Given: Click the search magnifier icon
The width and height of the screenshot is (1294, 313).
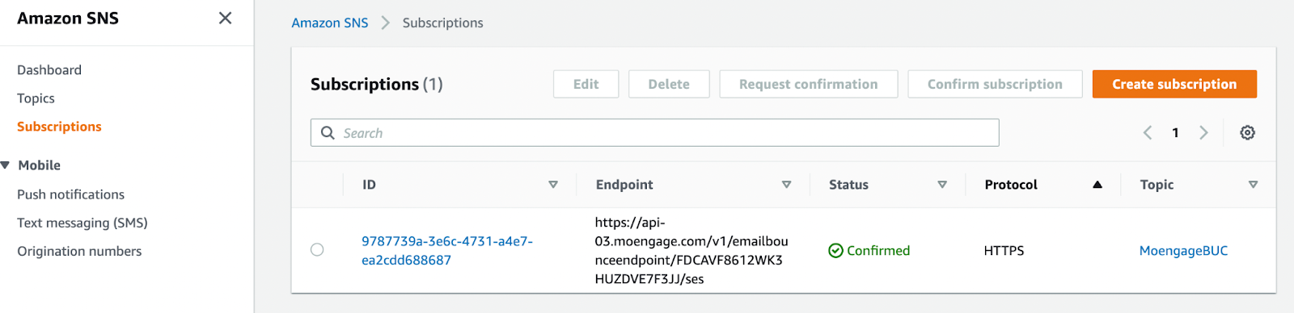Looking at the screenshot, I should click(328, 133).
